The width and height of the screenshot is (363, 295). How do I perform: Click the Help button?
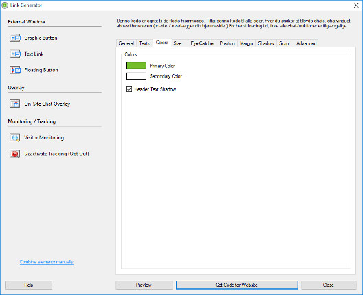pyautogui.click(x=29, y=285)
